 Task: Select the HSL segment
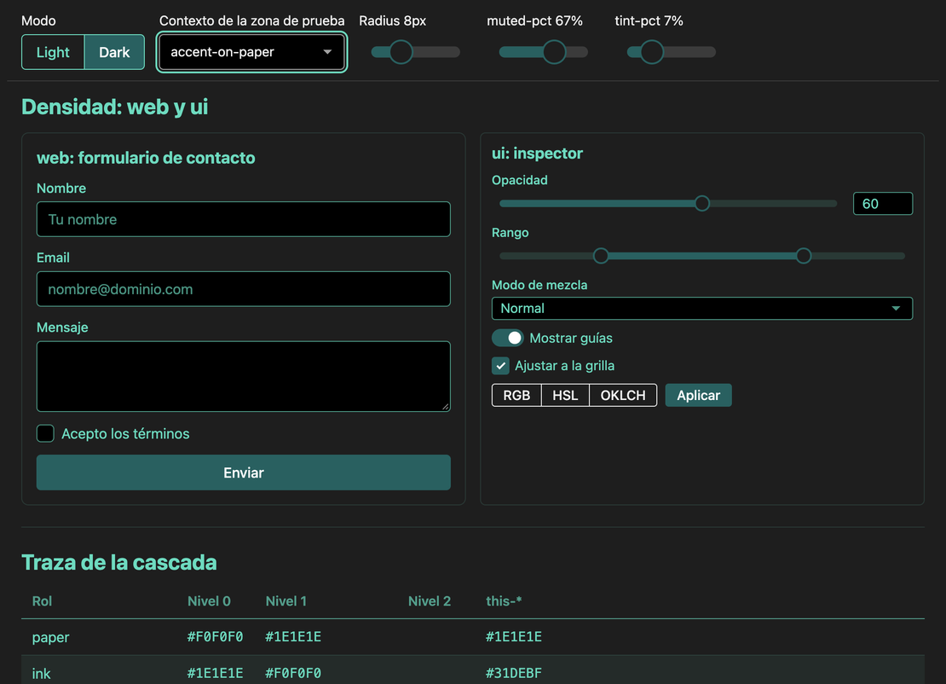565,396
